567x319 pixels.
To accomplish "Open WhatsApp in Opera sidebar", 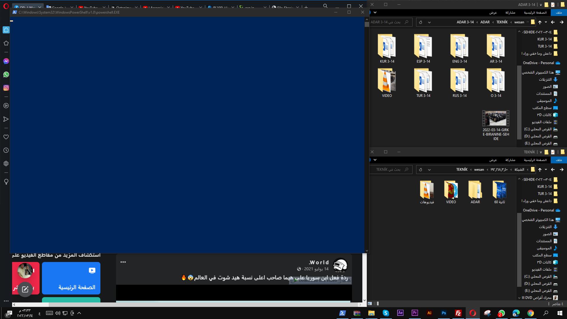I will click(6, 74).
